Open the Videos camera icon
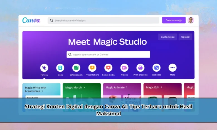The height and width of the screenshot is (130, 217). pyautogui.click(x=124, y=68)
